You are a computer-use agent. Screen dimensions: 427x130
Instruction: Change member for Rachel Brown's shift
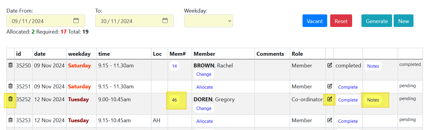click(204, 74)
